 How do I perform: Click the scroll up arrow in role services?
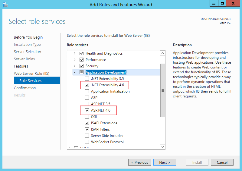[x=163, y=53]
